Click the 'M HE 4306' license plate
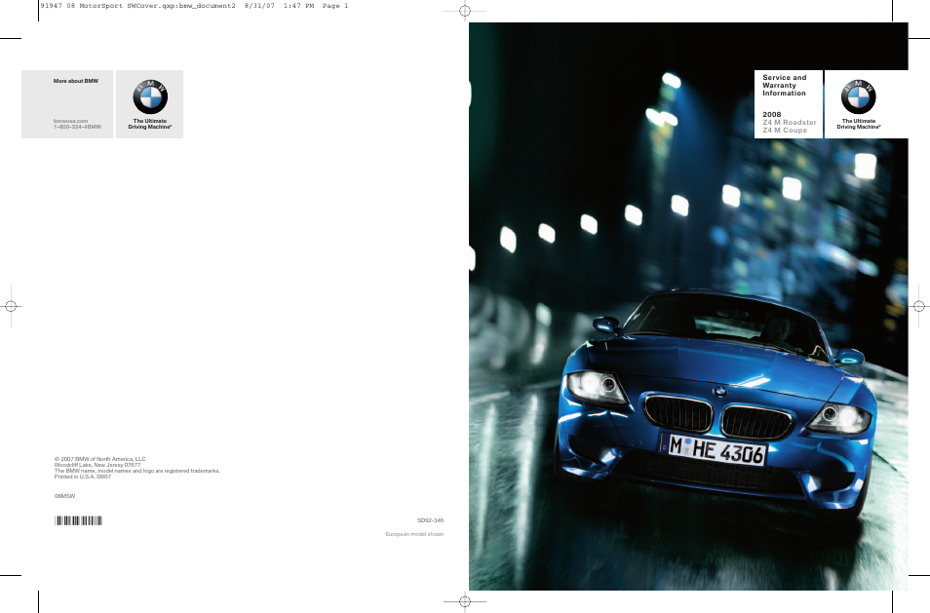Viewport: 930px width, 613px height. point(715,449)
